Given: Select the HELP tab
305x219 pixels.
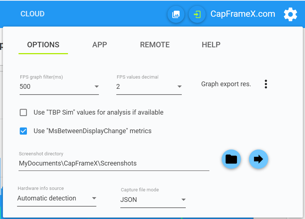Looking at the screenshot, I should [211, 45].
